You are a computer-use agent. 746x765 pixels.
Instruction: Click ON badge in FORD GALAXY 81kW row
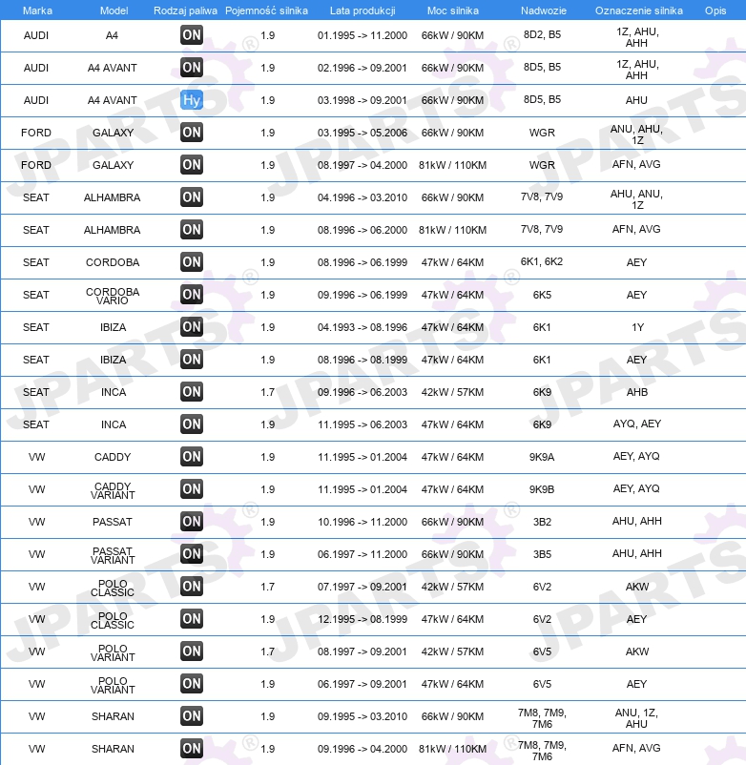pos(191,165)
